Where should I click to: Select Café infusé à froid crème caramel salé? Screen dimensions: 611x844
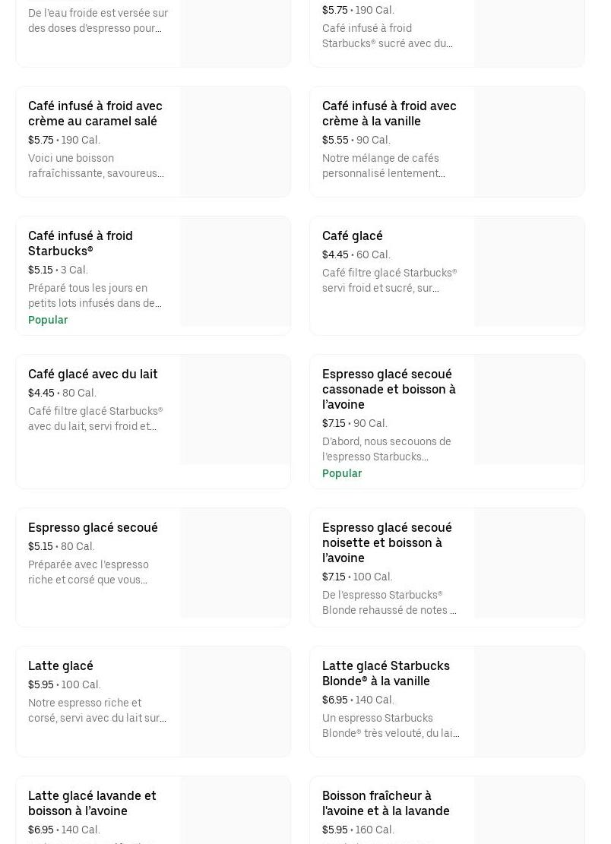(95, 113)
